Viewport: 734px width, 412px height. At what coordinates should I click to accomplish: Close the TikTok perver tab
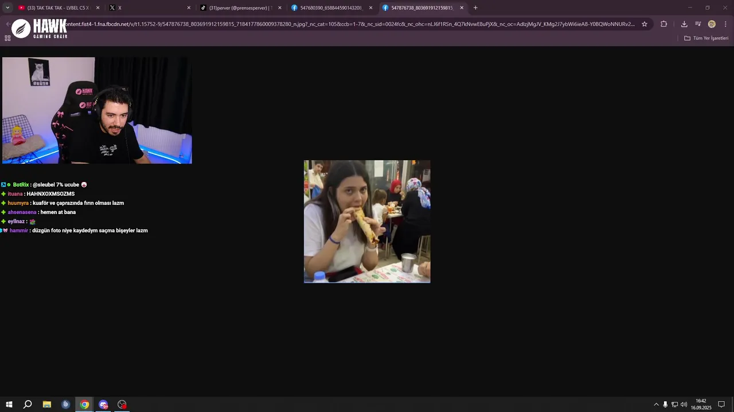[x=280, y=7]
